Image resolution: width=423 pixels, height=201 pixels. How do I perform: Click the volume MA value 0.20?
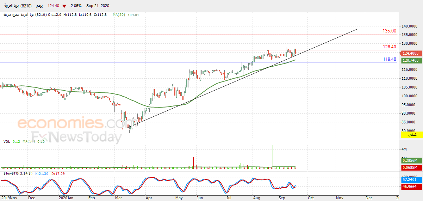41,141
